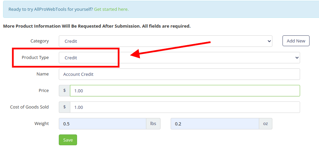Click the Cost of Goods Sold label
The image size is (319, 153).
(x=29, y=107)
